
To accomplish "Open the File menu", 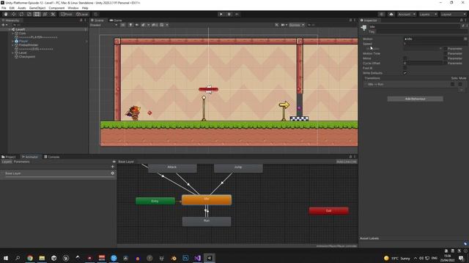I will (4, 8).
